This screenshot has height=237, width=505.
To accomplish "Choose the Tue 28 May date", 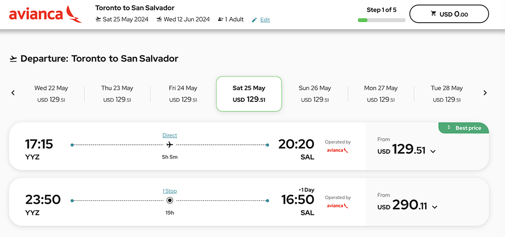I will (446, 94).
